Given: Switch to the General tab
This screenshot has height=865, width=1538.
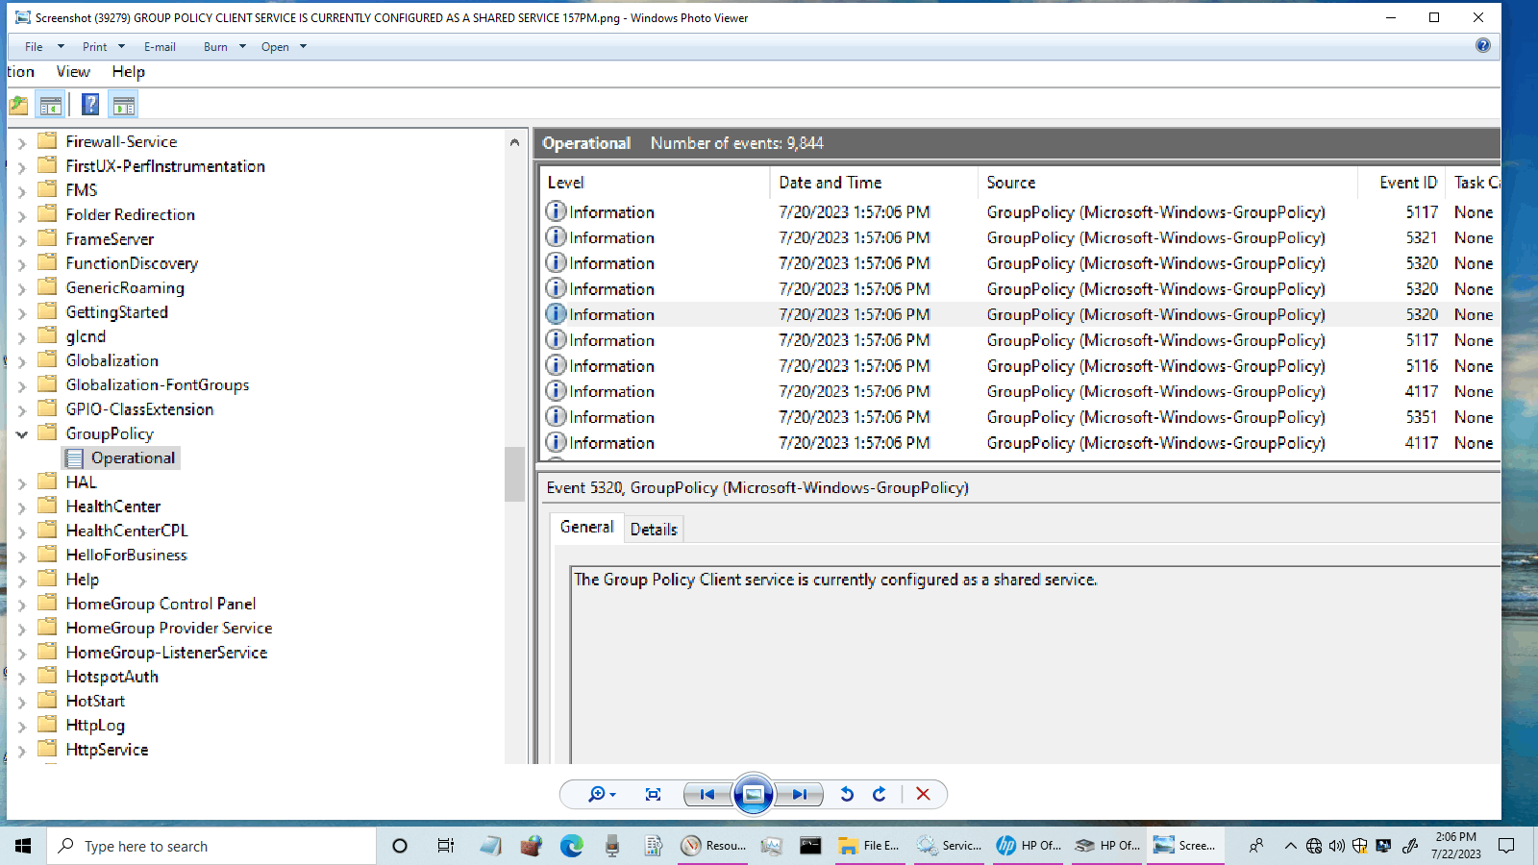Looking at the screenshot, I should point(586,527).
